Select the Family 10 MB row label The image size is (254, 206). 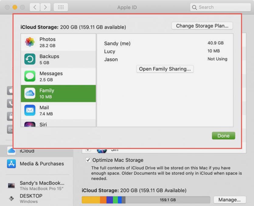(x=47, y=93)
